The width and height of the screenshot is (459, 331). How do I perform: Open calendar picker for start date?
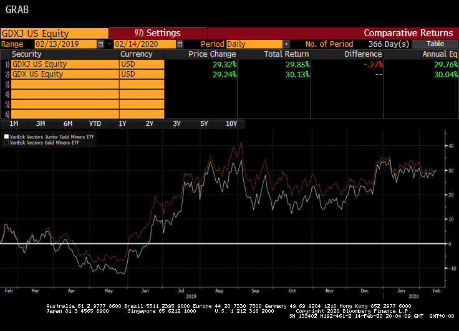[x=100, y=44]
